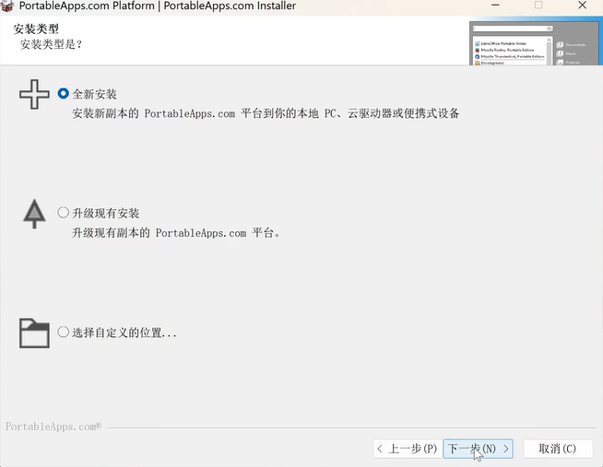Click the PortableApps installer title bar icon
Viewport: 603px width, 467px height.
coord(7,6)
